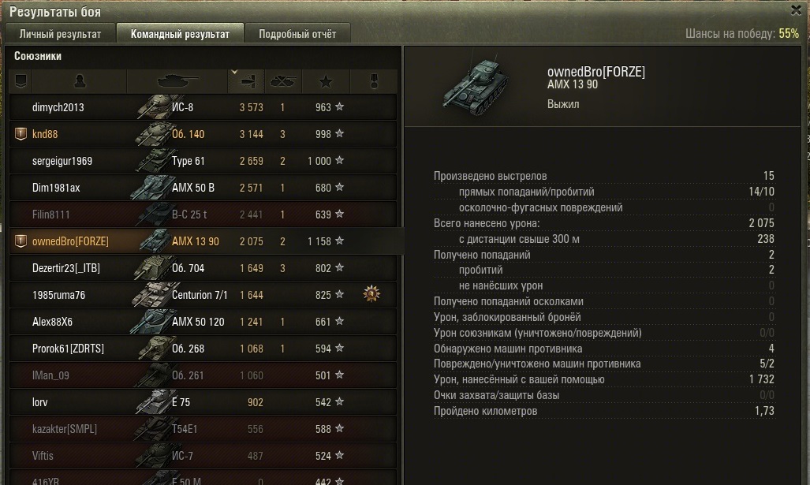Click platoon badge next to ownedBro[FORZE]
Screen dimensions: 810x485
(x=21, y=241)
